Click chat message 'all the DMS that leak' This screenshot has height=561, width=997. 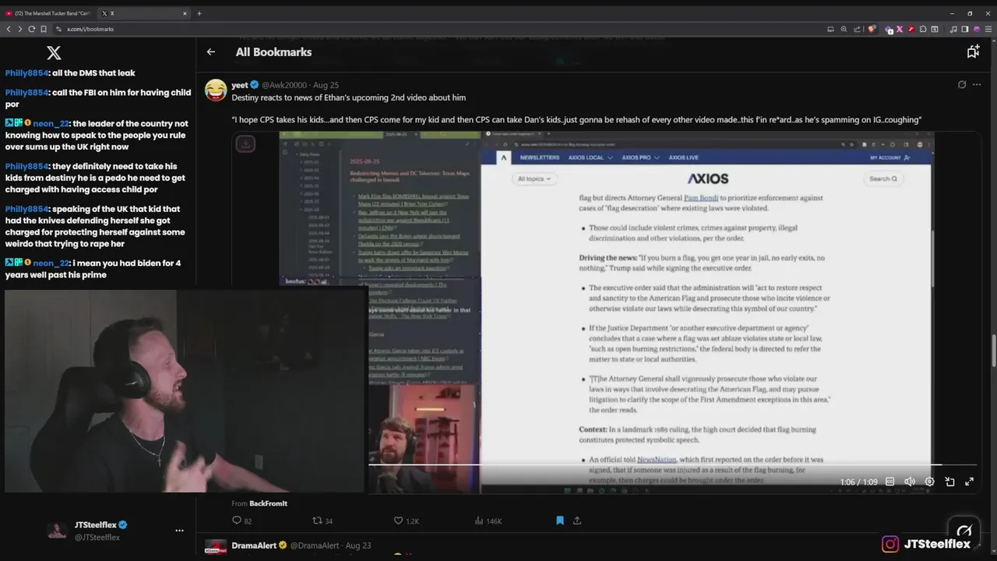(x=94, y=73)
